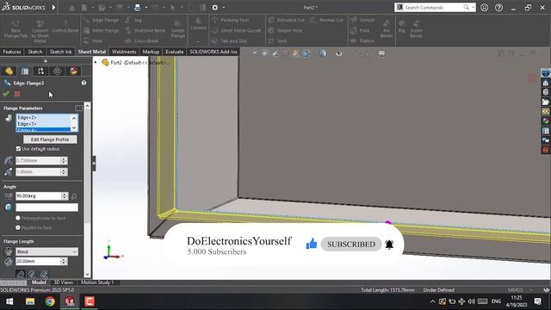Image resolution: width=551 pixels, height=310 pixels.
Task: Click Hide/Show Items icon in heads-up toolbar
Action: click(x=338, y=53)
